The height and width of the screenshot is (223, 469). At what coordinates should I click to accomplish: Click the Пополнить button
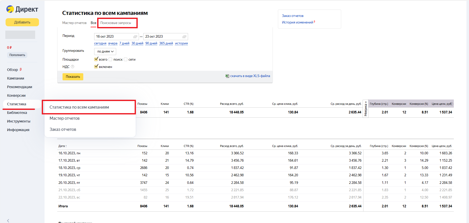[x=17, y=55]
